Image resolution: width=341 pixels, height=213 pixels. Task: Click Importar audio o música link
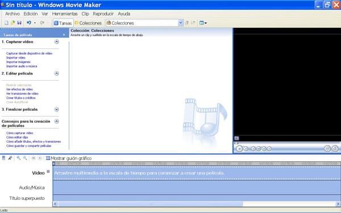pyautogui.click(x=22, y=66)
